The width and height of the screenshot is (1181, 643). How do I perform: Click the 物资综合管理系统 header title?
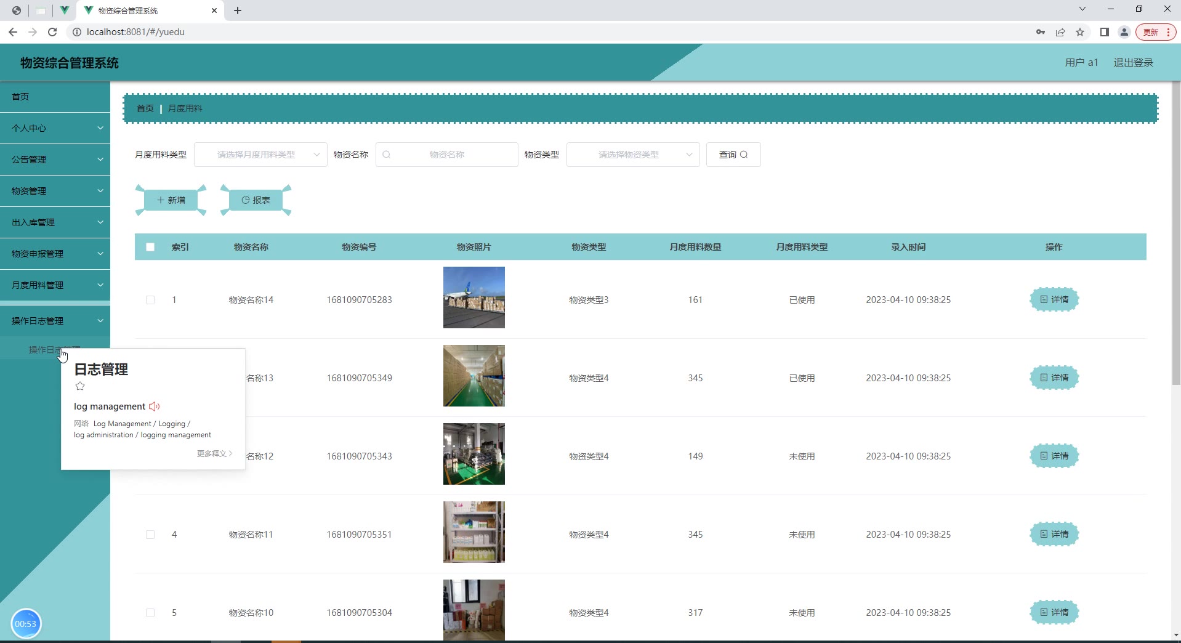point(70,63)
